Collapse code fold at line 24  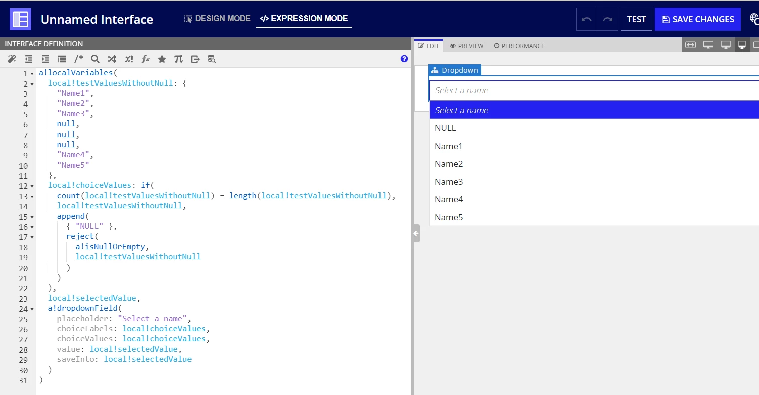[x=32, y=309]
